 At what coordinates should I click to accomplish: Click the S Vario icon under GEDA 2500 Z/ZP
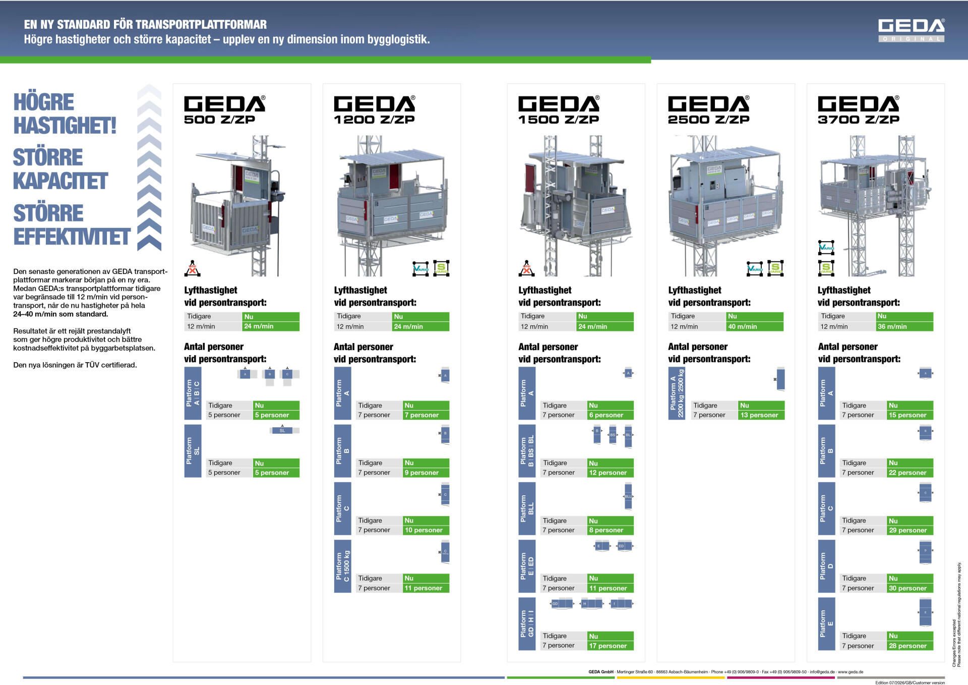coord(775,268)
